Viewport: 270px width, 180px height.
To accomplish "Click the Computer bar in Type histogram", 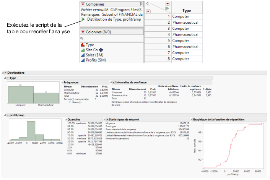I will [21, 95].
